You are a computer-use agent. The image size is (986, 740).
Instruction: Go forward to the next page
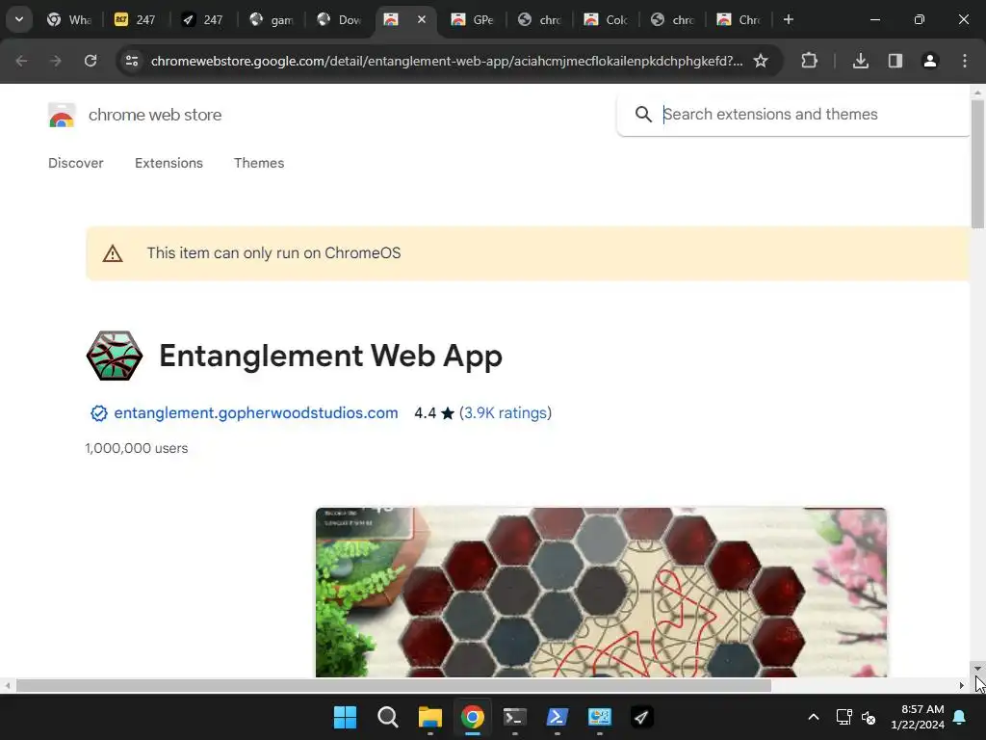56,61
